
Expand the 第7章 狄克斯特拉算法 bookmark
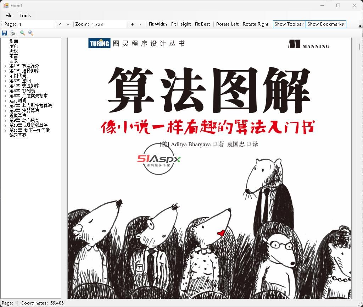(5, 106)
